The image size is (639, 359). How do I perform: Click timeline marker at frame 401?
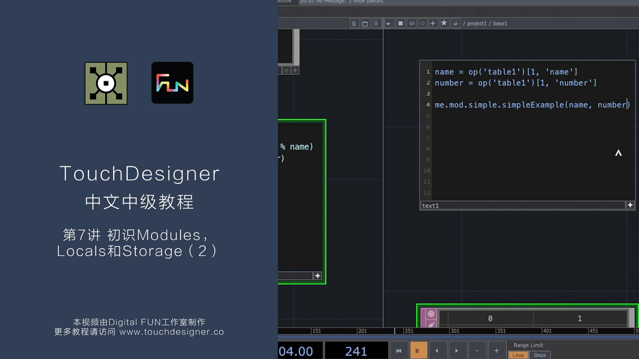(547, 331)
